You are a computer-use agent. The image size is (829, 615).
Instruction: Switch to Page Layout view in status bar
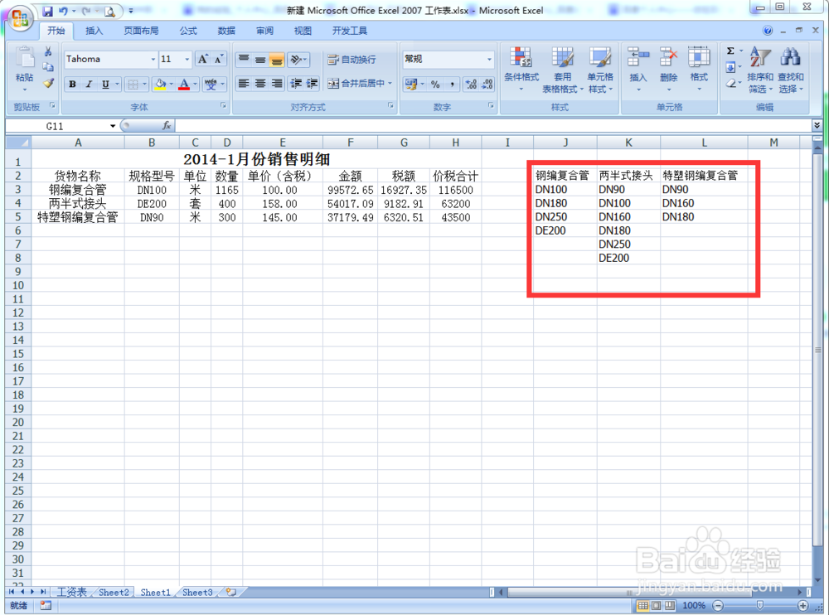(656, 606)
